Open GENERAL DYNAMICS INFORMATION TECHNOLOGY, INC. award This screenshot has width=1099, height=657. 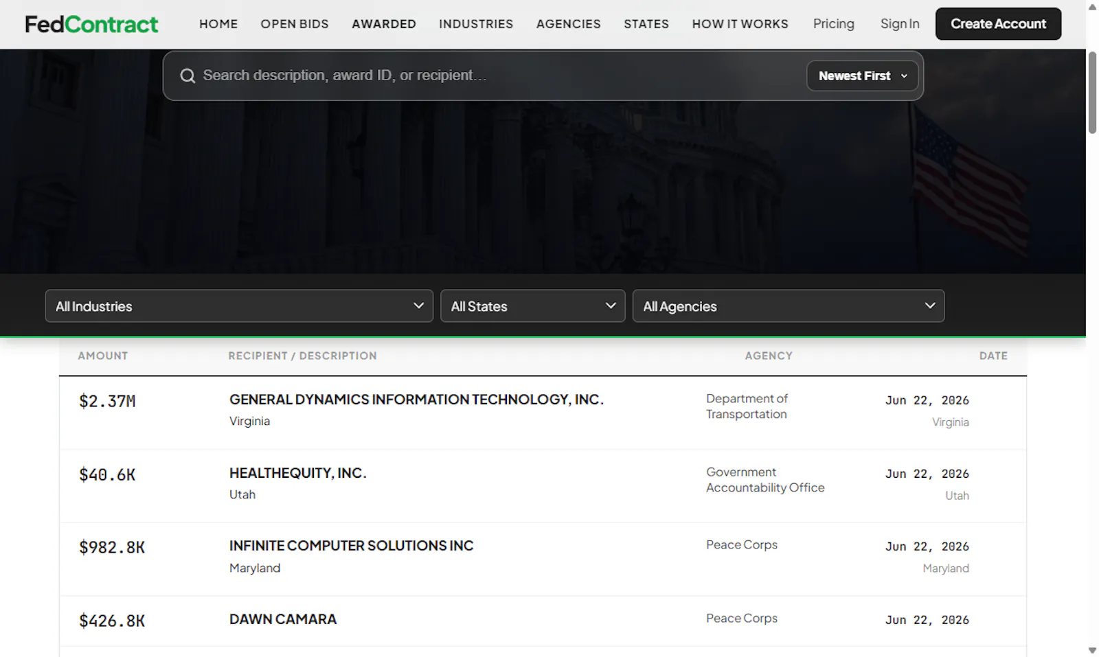click(x=416, y=400)
